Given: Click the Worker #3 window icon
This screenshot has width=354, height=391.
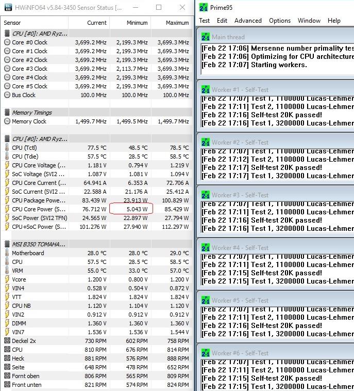Looking at the screenshot, I should pos(206,195).
